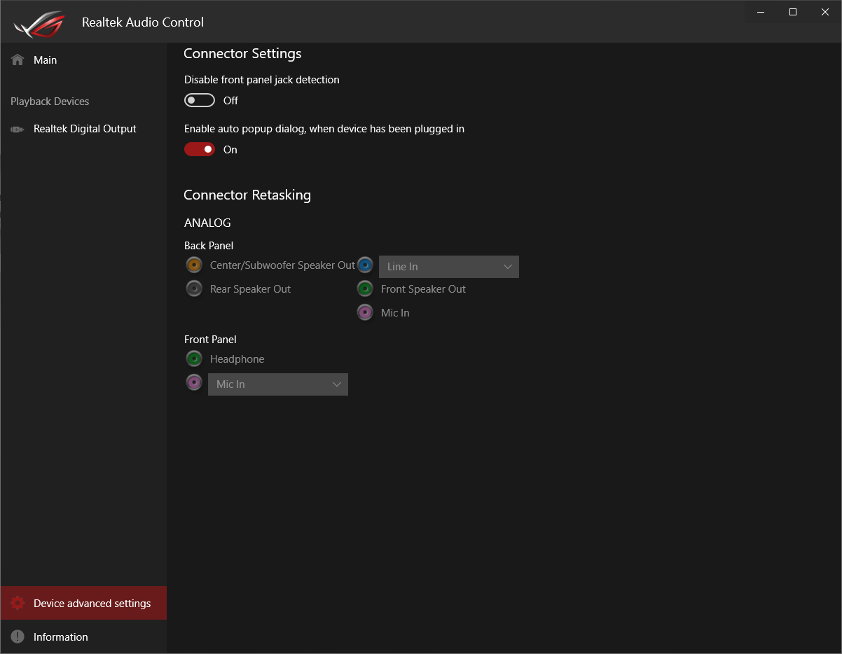842x654 pixels.
Task: Click the back panel Mic In label
Action: tap(395, 313)
